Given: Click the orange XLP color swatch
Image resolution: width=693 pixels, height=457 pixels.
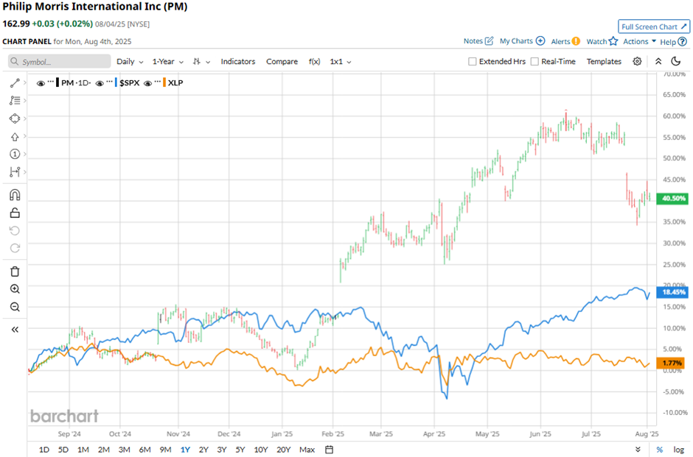Looking at the screenshot, I should pyautogui.click(x=164, y=82).
